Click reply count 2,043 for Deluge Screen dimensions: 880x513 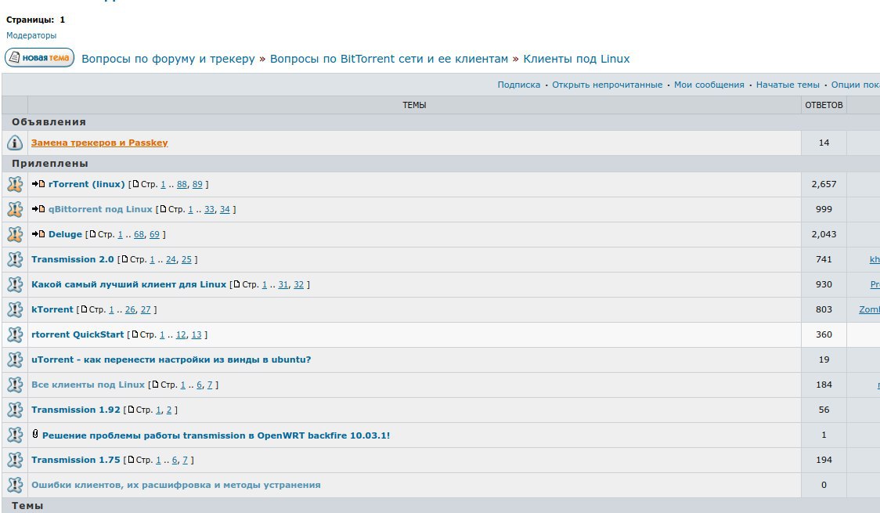[824, 234]
